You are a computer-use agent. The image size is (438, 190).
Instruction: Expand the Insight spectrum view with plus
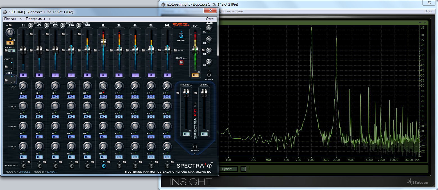point(425,22)
